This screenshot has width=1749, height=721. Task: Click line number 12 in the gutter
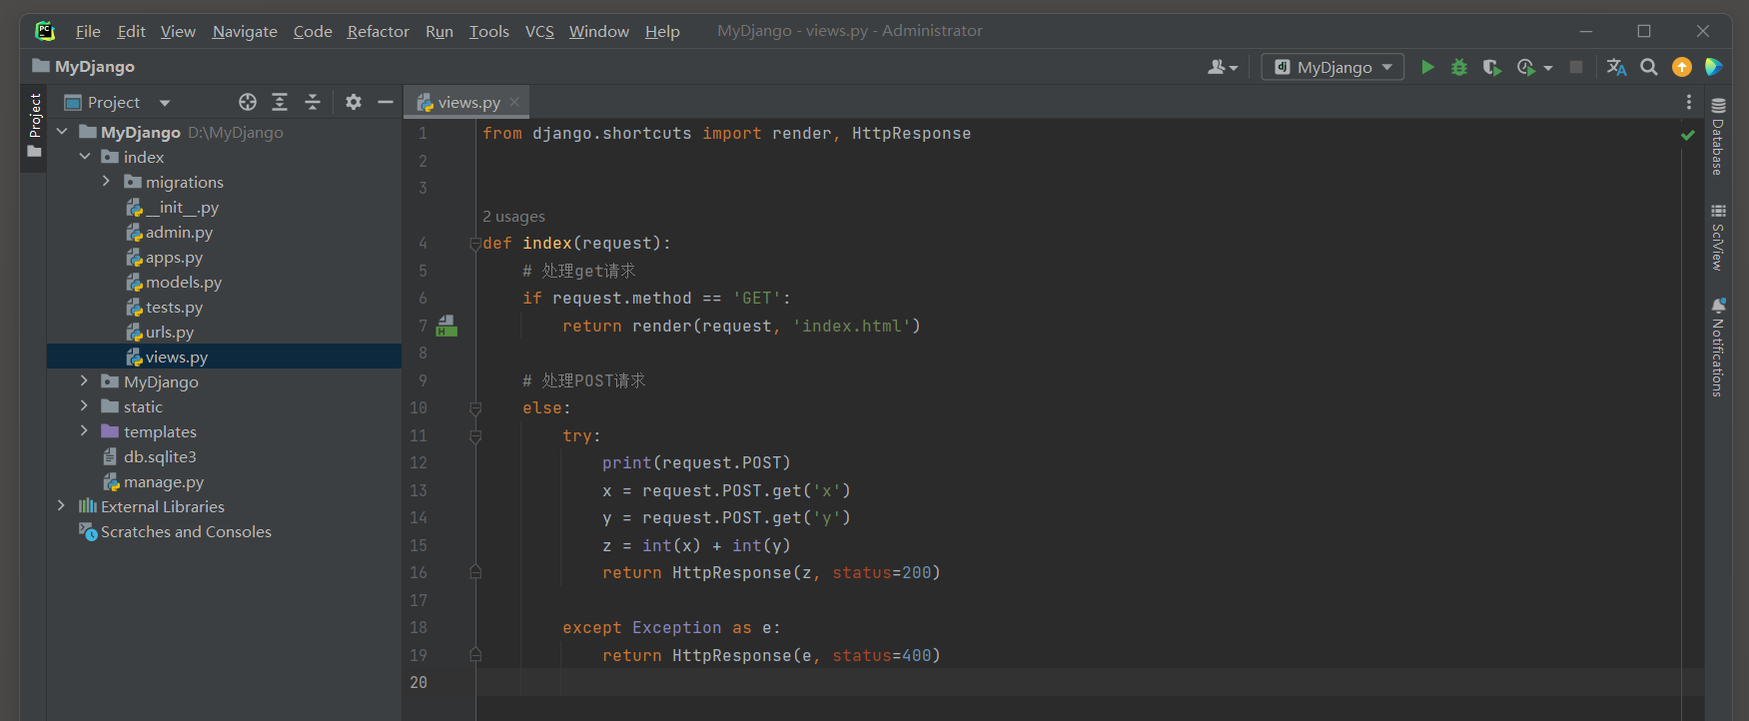419,463
